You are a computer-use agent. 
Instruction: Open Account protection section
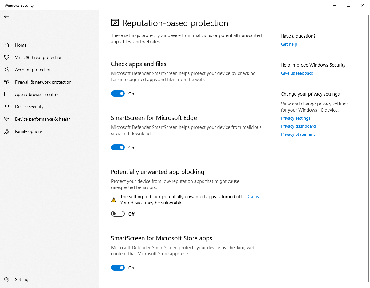[50, 70]
